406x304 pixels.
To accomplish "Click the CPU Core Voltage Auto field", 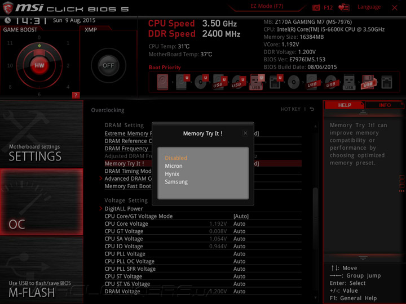I will point(239,223).
